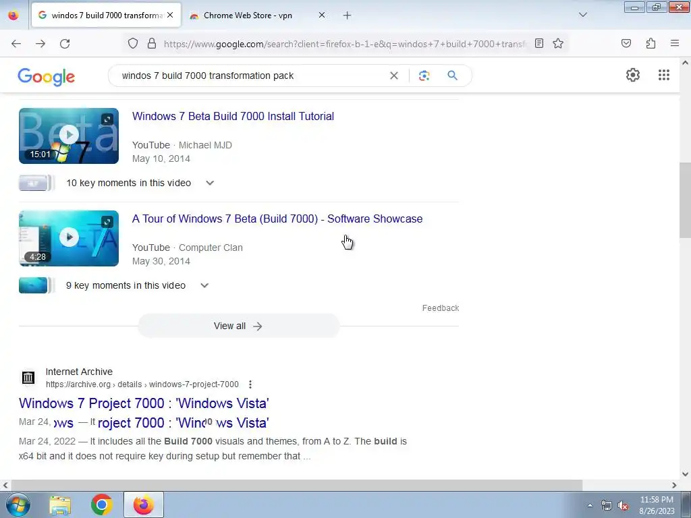This screenshot has height=518, width=691.
Task: Click the Firefox taskbar button
Action: [144, 505]
